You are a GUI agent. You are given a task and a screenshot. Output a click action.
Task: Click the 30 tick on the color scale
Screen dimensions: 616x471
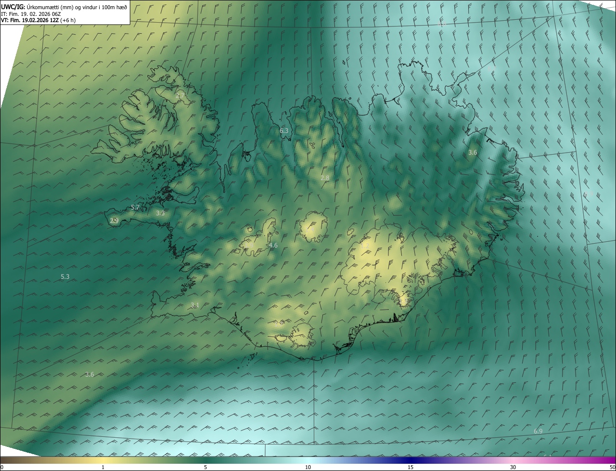[x=513, y=467]
